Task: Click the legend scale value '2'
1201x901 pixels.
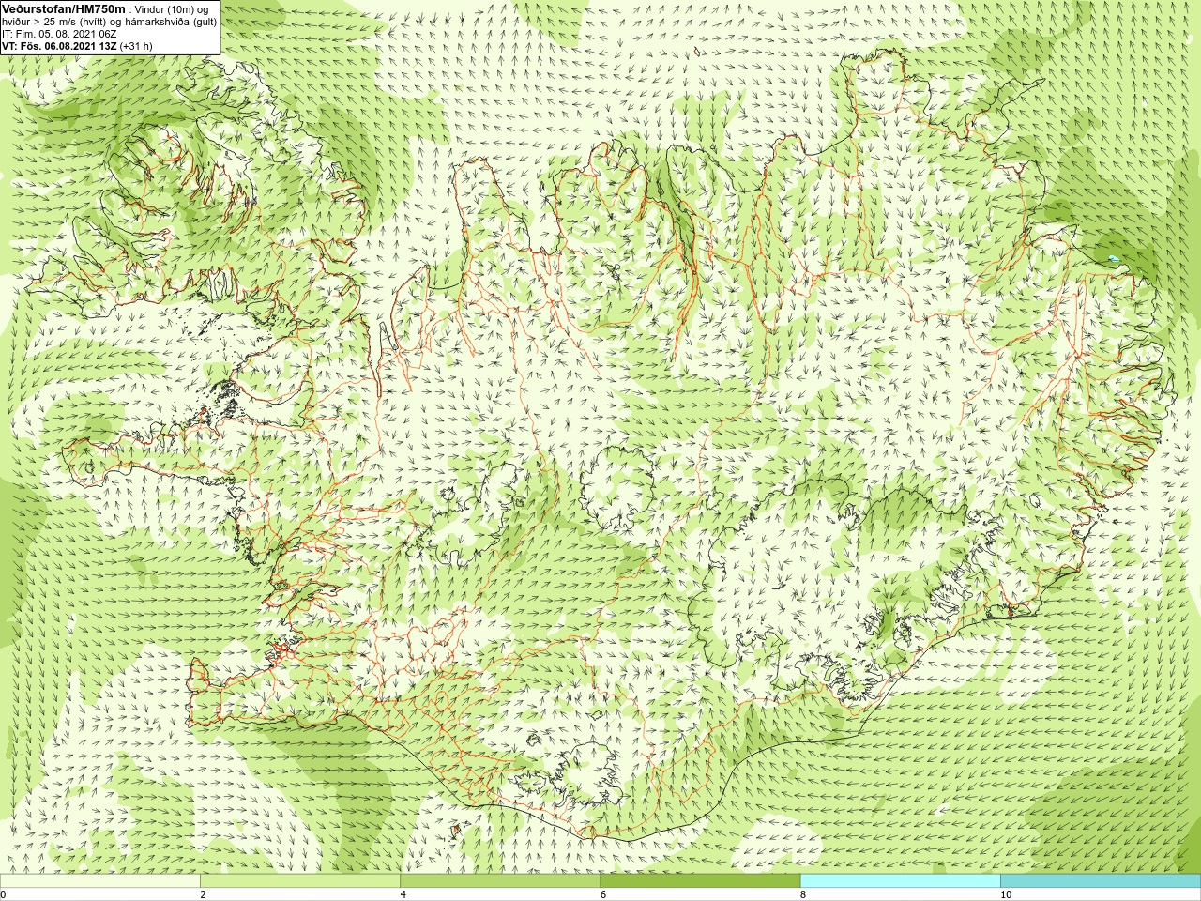Action: click(203, 894)
